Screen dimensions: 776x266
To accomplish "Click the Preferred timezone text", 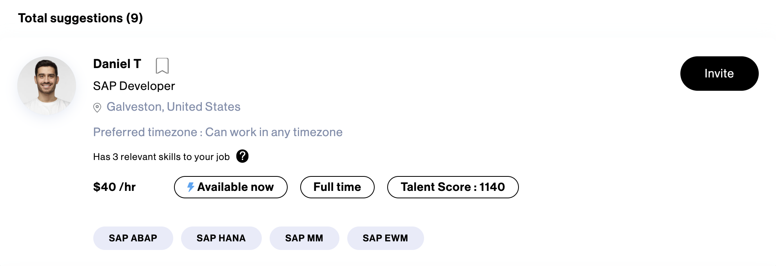I will 218,132.
